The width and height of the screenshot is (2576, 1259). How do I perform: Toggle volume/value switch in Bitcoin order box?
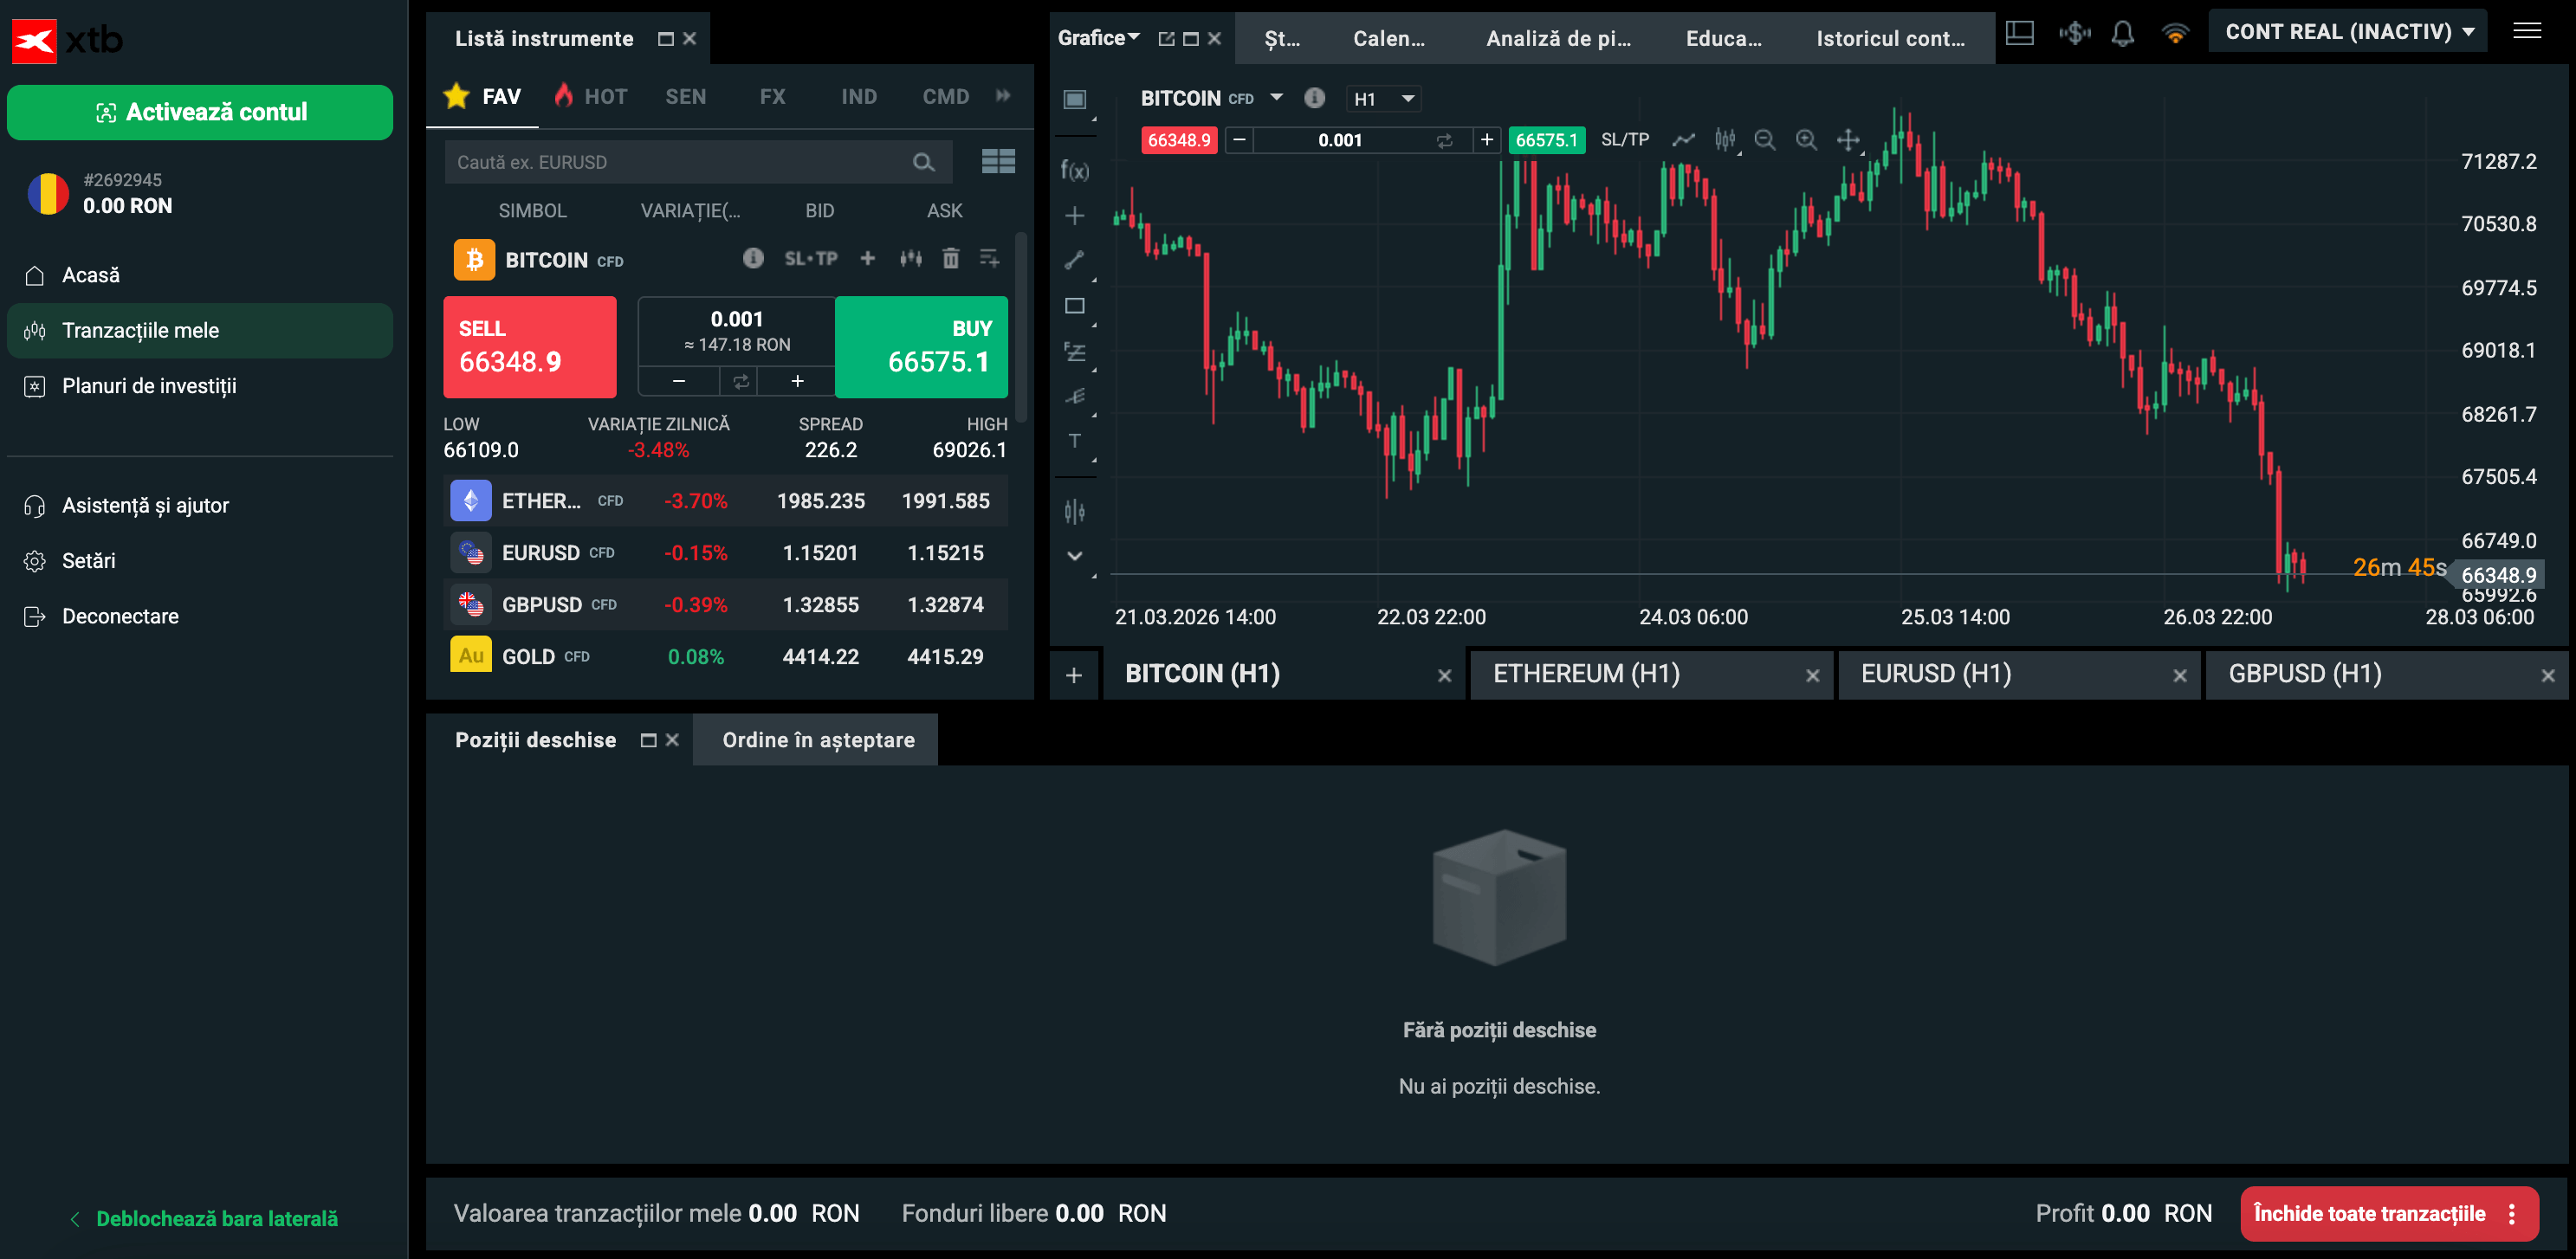[x=740, y=381]
